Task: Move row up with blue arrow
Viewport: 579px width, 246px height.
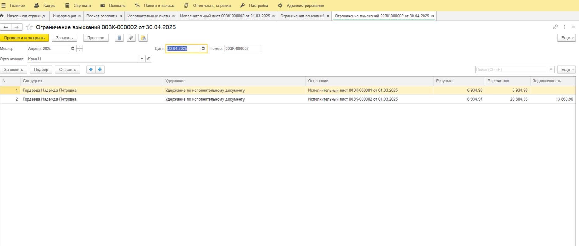Action: [x=91, y=70]
